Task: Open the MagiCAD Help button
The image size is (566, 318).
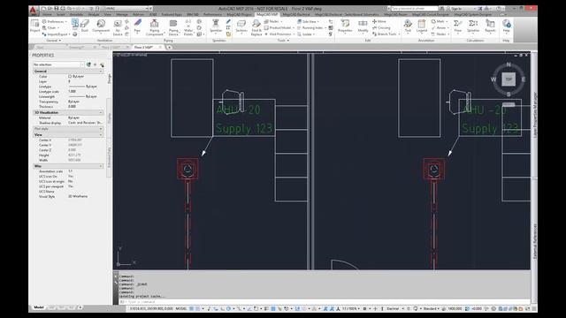Action: click(506, 26)
